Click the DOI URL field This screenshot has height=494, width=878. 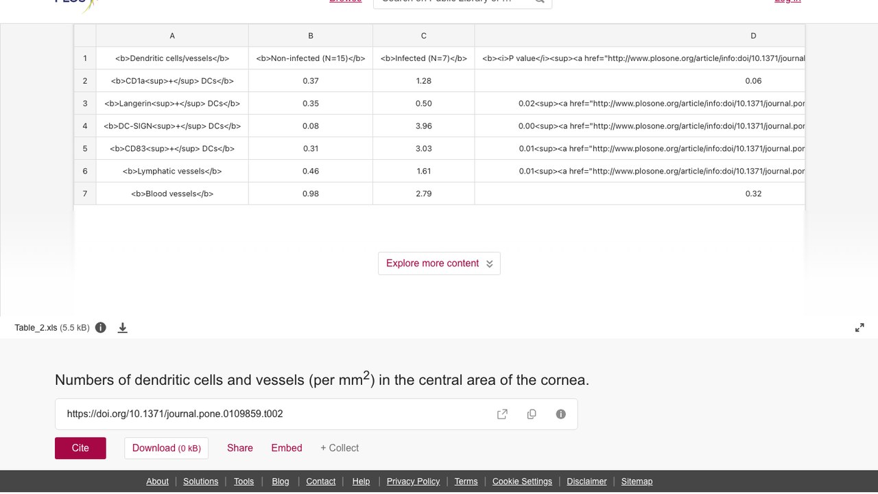point(316,414)
